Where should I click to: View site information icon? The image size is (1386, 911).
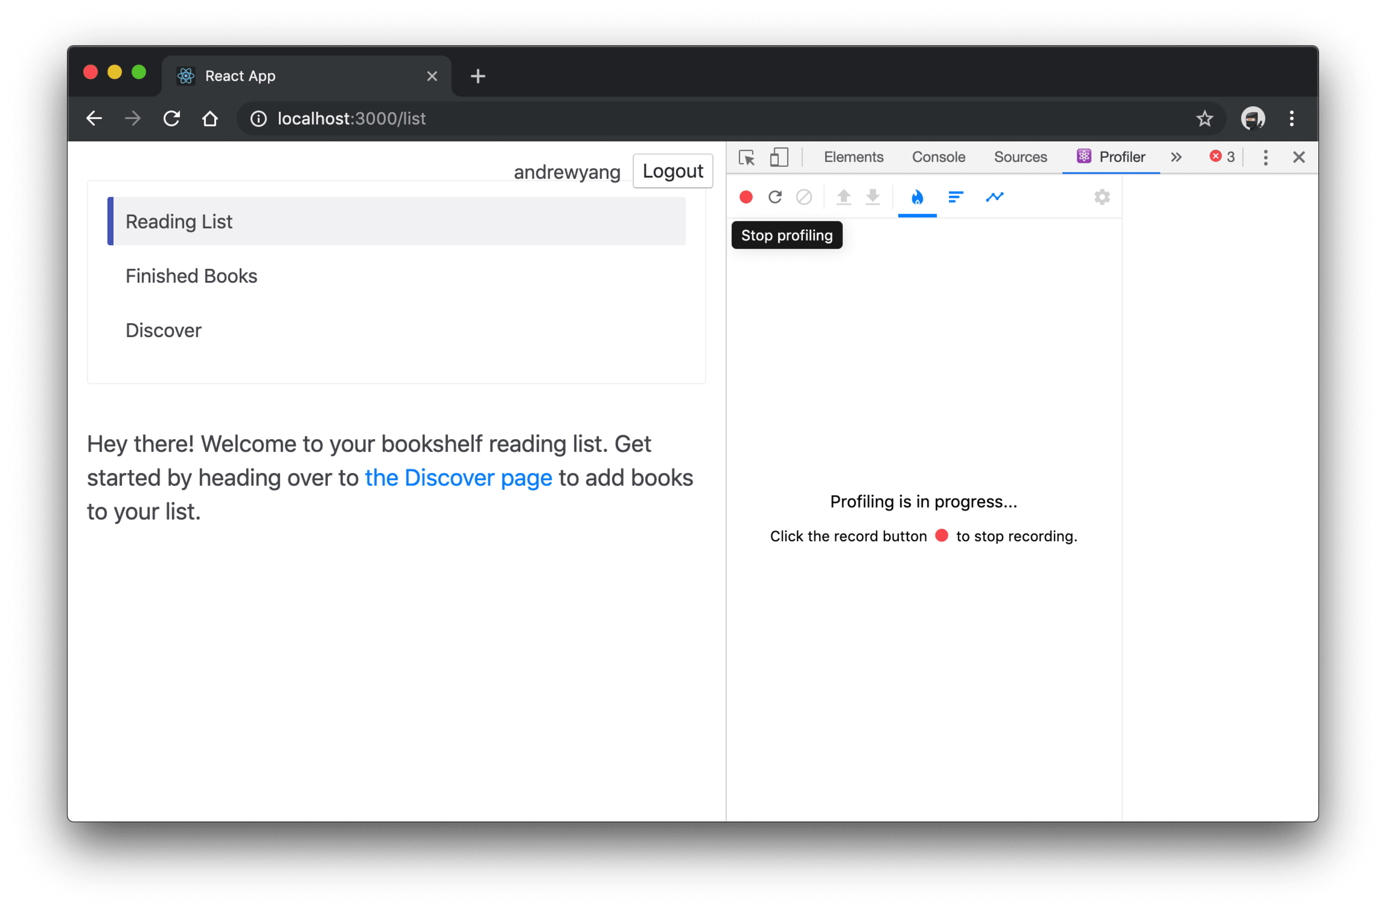click(259, 119)
